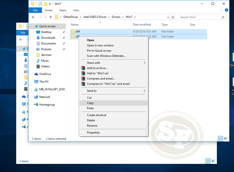Screen dimensions: 234x172
Task: Click Drivers breadcrumb segment
Action: tap(116, 17)
